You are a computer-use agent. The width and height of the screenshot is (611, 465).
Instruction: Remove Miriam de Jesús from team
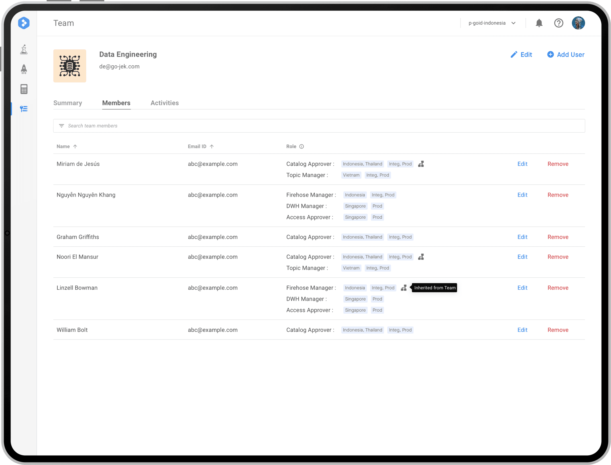coord(558,164)
